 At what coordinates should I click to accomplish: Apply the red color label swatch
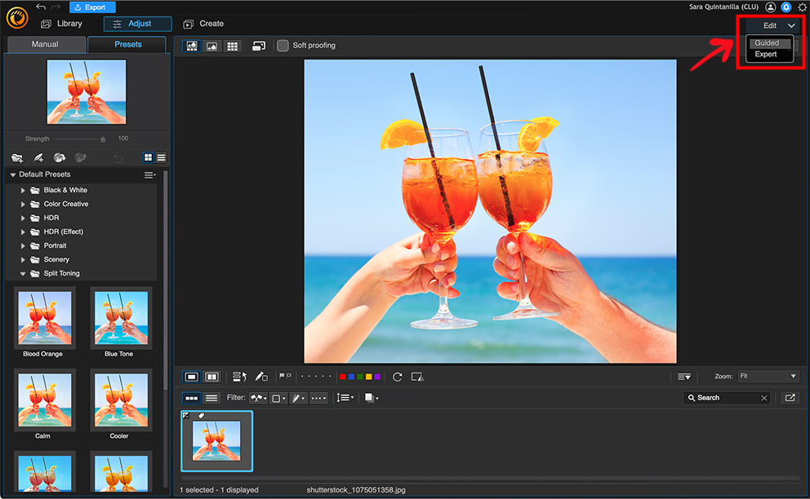point(342,376)
